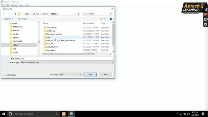
Task: Click the recorder camera icon at right
Action: pyautogui.click(x=206, y=14)
